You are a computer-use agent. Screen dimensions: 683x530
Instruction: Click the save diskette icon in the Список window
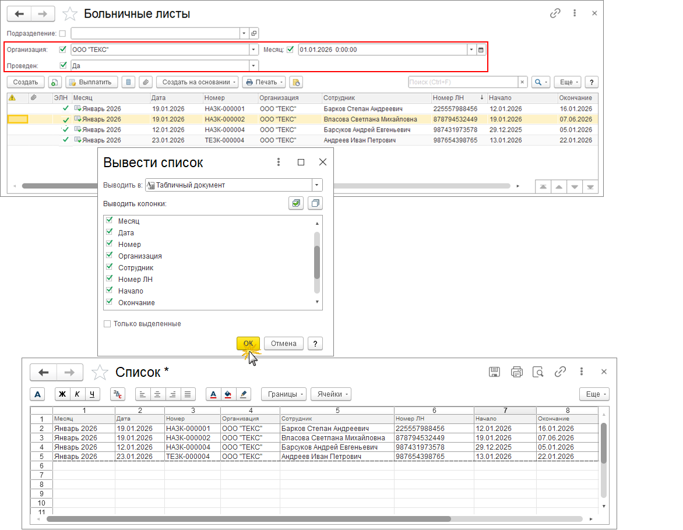coord(494,372)
